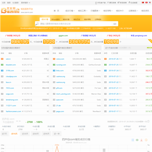Click the QQ登录 link
Screen dimensions: 152x152
(15, 3)
